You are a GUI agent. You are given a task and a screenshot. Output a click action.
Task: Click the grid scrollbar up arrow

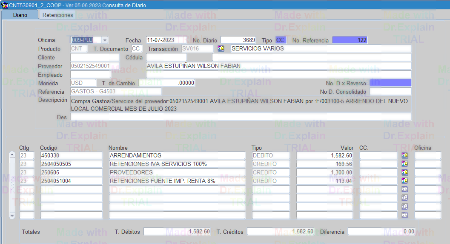[12, 155]
